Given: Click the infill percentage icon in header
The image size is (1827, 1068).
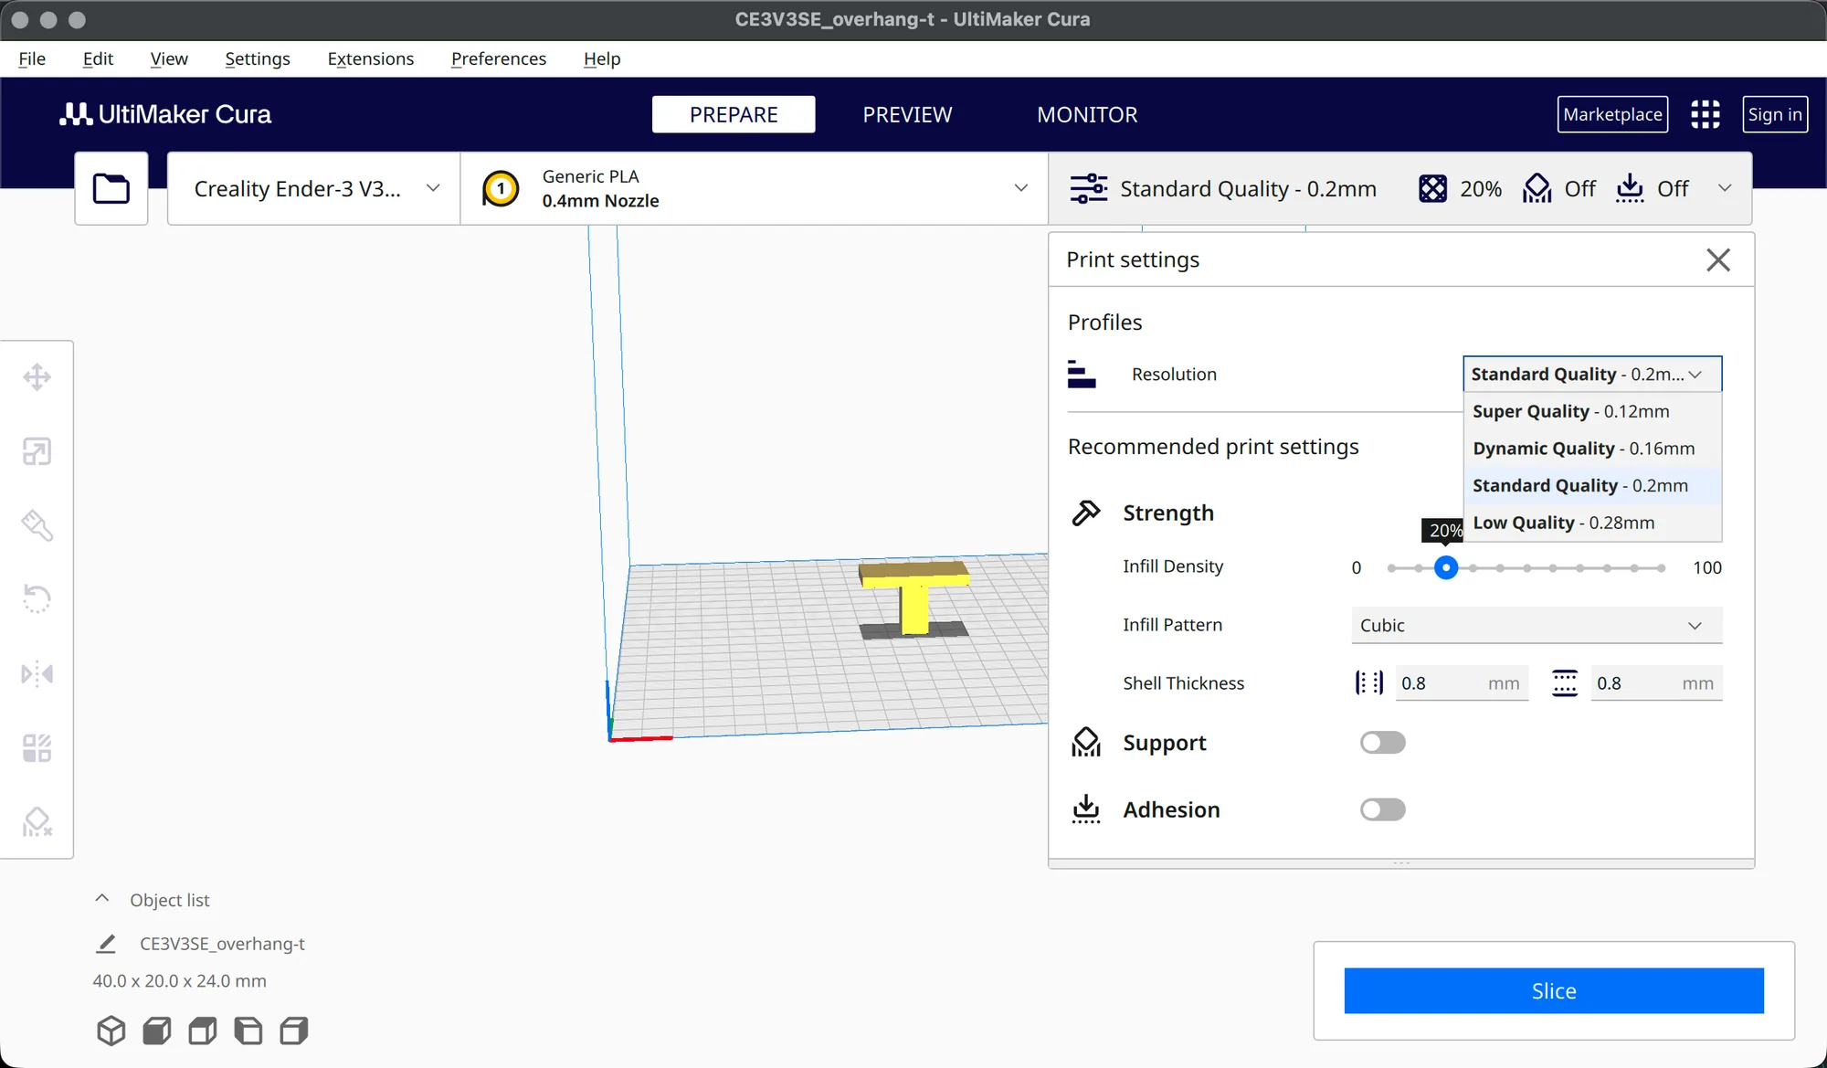Looking at the screenshot, I should pos(1432,188).
